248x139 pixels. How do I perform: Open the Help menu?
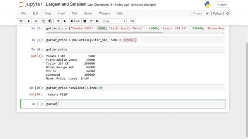[119, 14]
